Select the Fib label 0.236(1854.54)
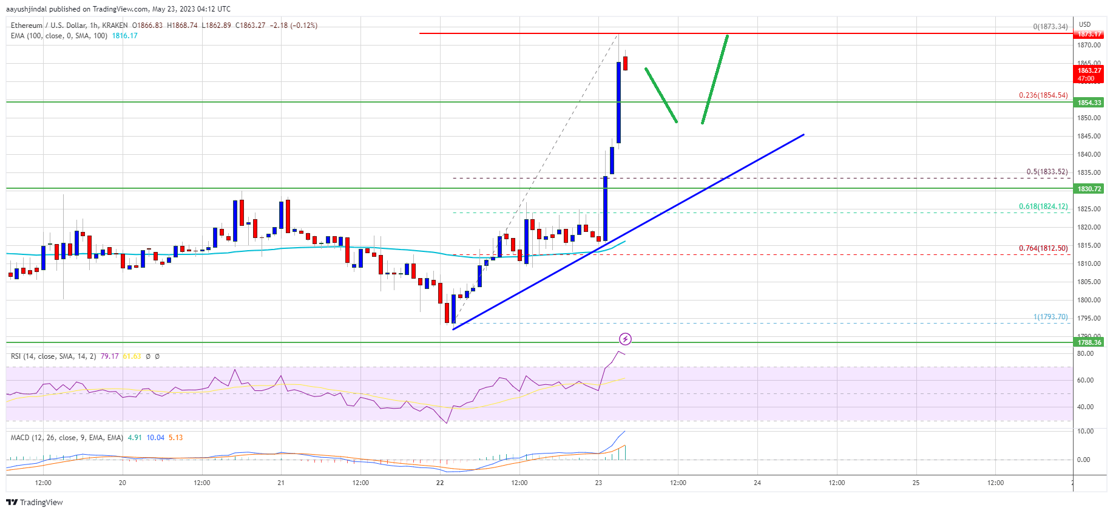 1043,95
